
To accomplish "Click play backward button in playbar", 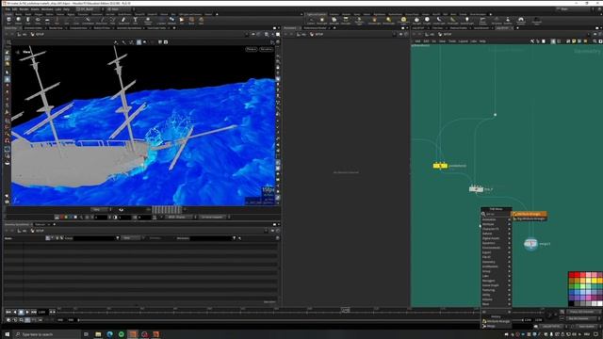I will [15, 312].
